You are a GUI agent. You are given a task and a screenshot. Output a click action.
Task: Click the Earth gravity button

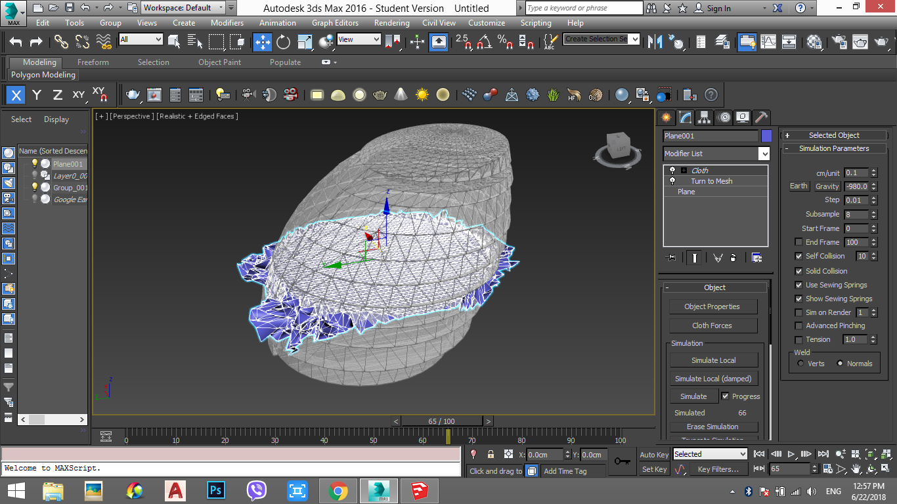coord(799,186)
